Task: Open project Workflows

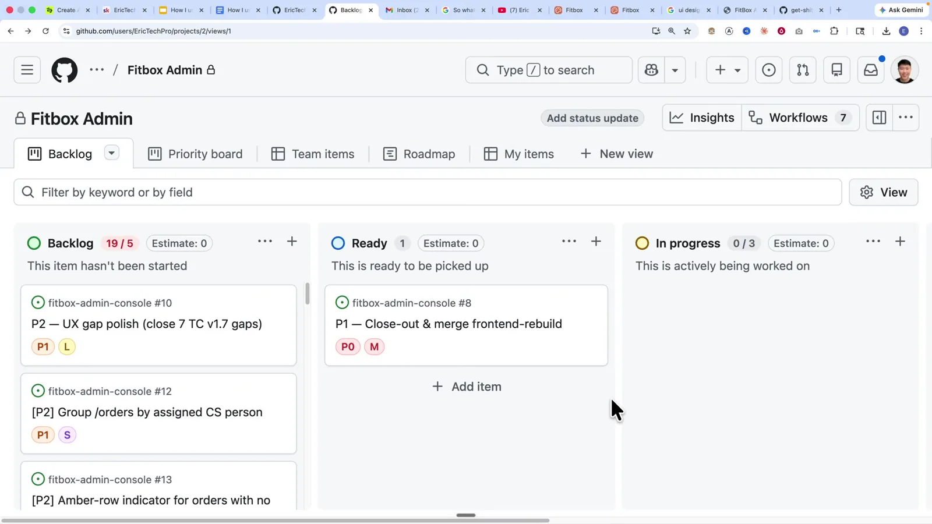Action: tap(800, 118)
